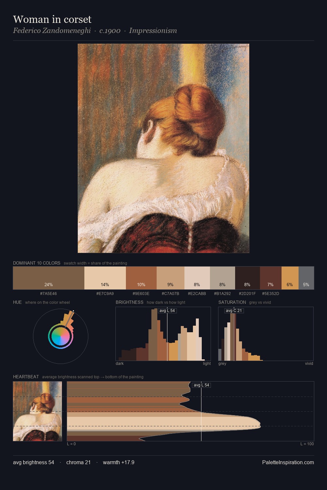Select the 5% grey swatch
327x490 pixels.
306,278
